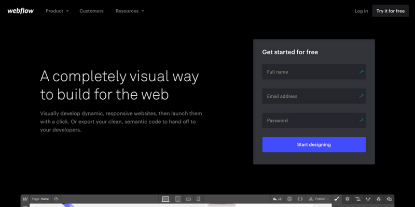
Task: Open the Customers menu item
Action: [91, 11]
